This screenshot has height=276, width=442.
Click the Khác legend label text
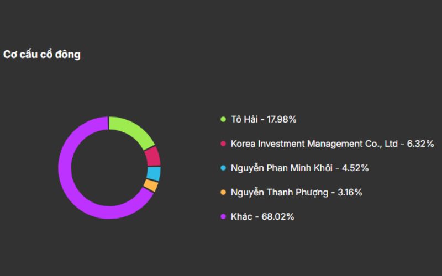pos(241,216)
